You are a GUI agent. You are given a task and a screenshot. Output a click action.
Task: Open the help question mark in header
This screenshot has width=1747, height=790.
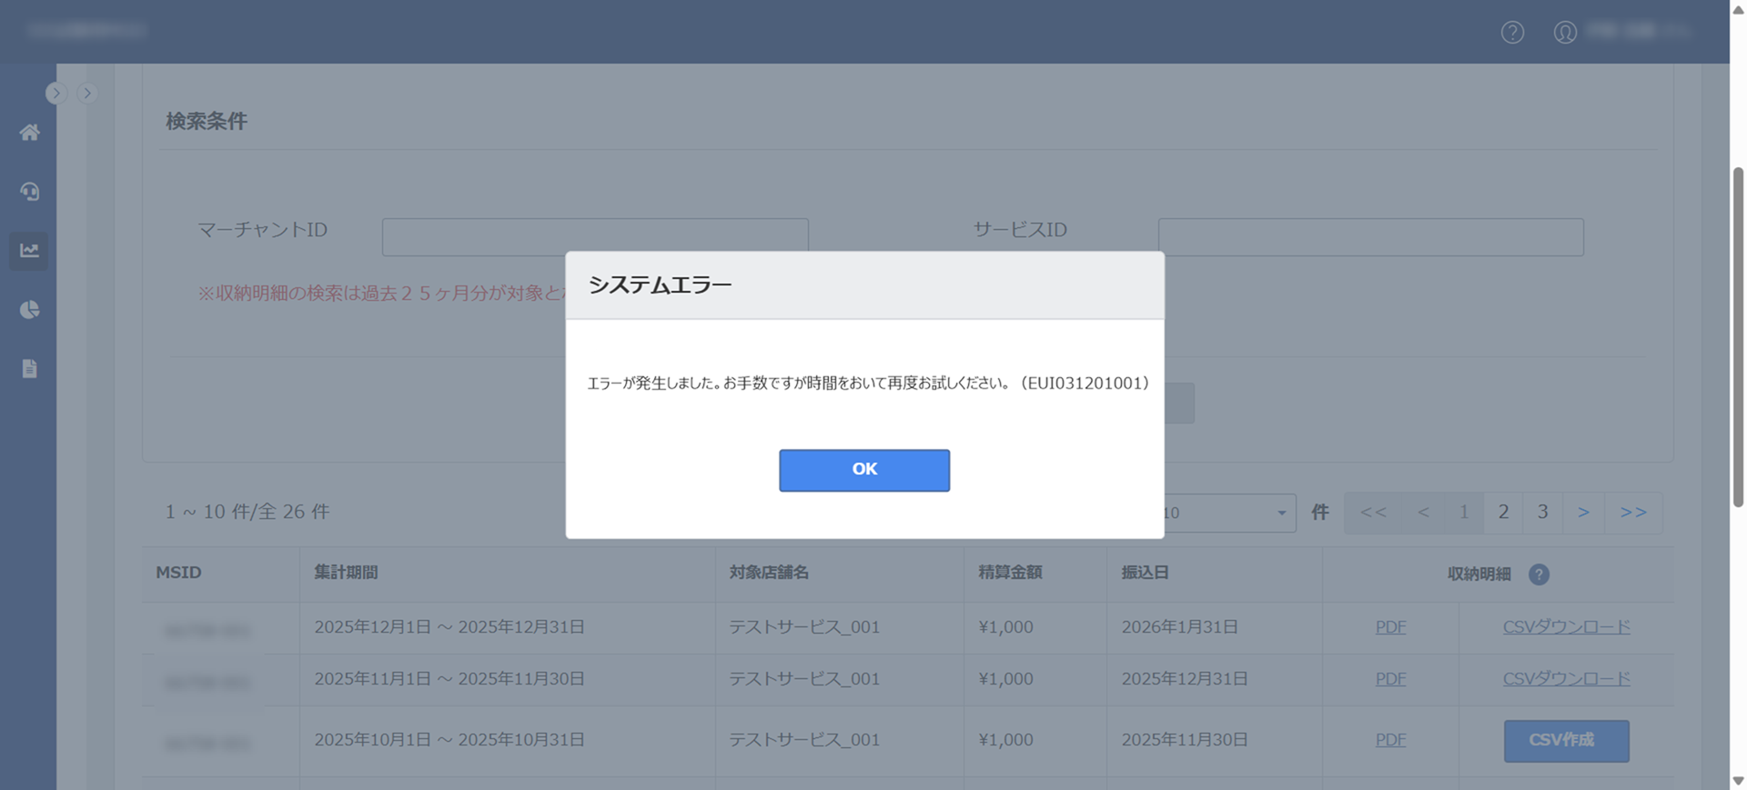pyautogui.click(x=1512, y=33)
